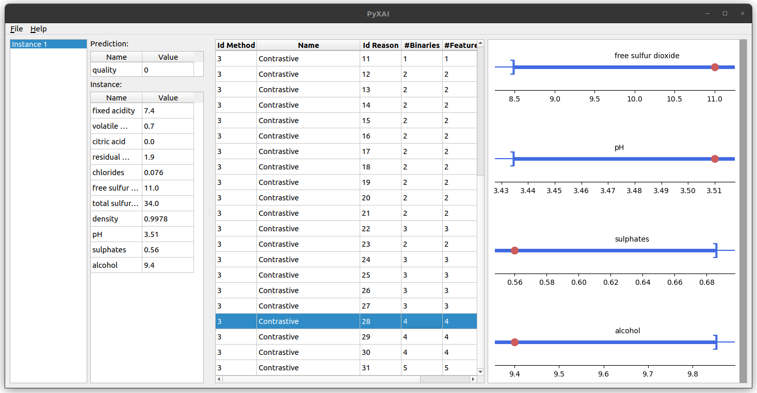Click the Id Method column header
757x393 pixels.
pyautogui.click(x=236, y=45)
